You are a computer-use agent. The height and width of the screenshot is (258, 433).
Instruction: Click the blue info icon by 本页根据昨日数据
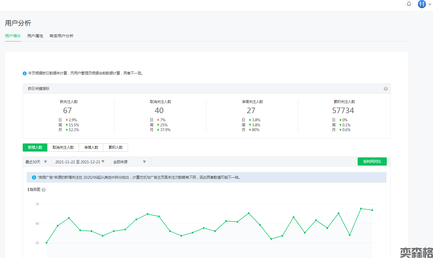(x=25, y=73)
